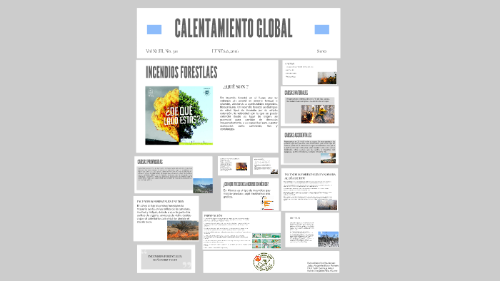Click the 'PREVENCIÓN' heading

tap(213, 216)
